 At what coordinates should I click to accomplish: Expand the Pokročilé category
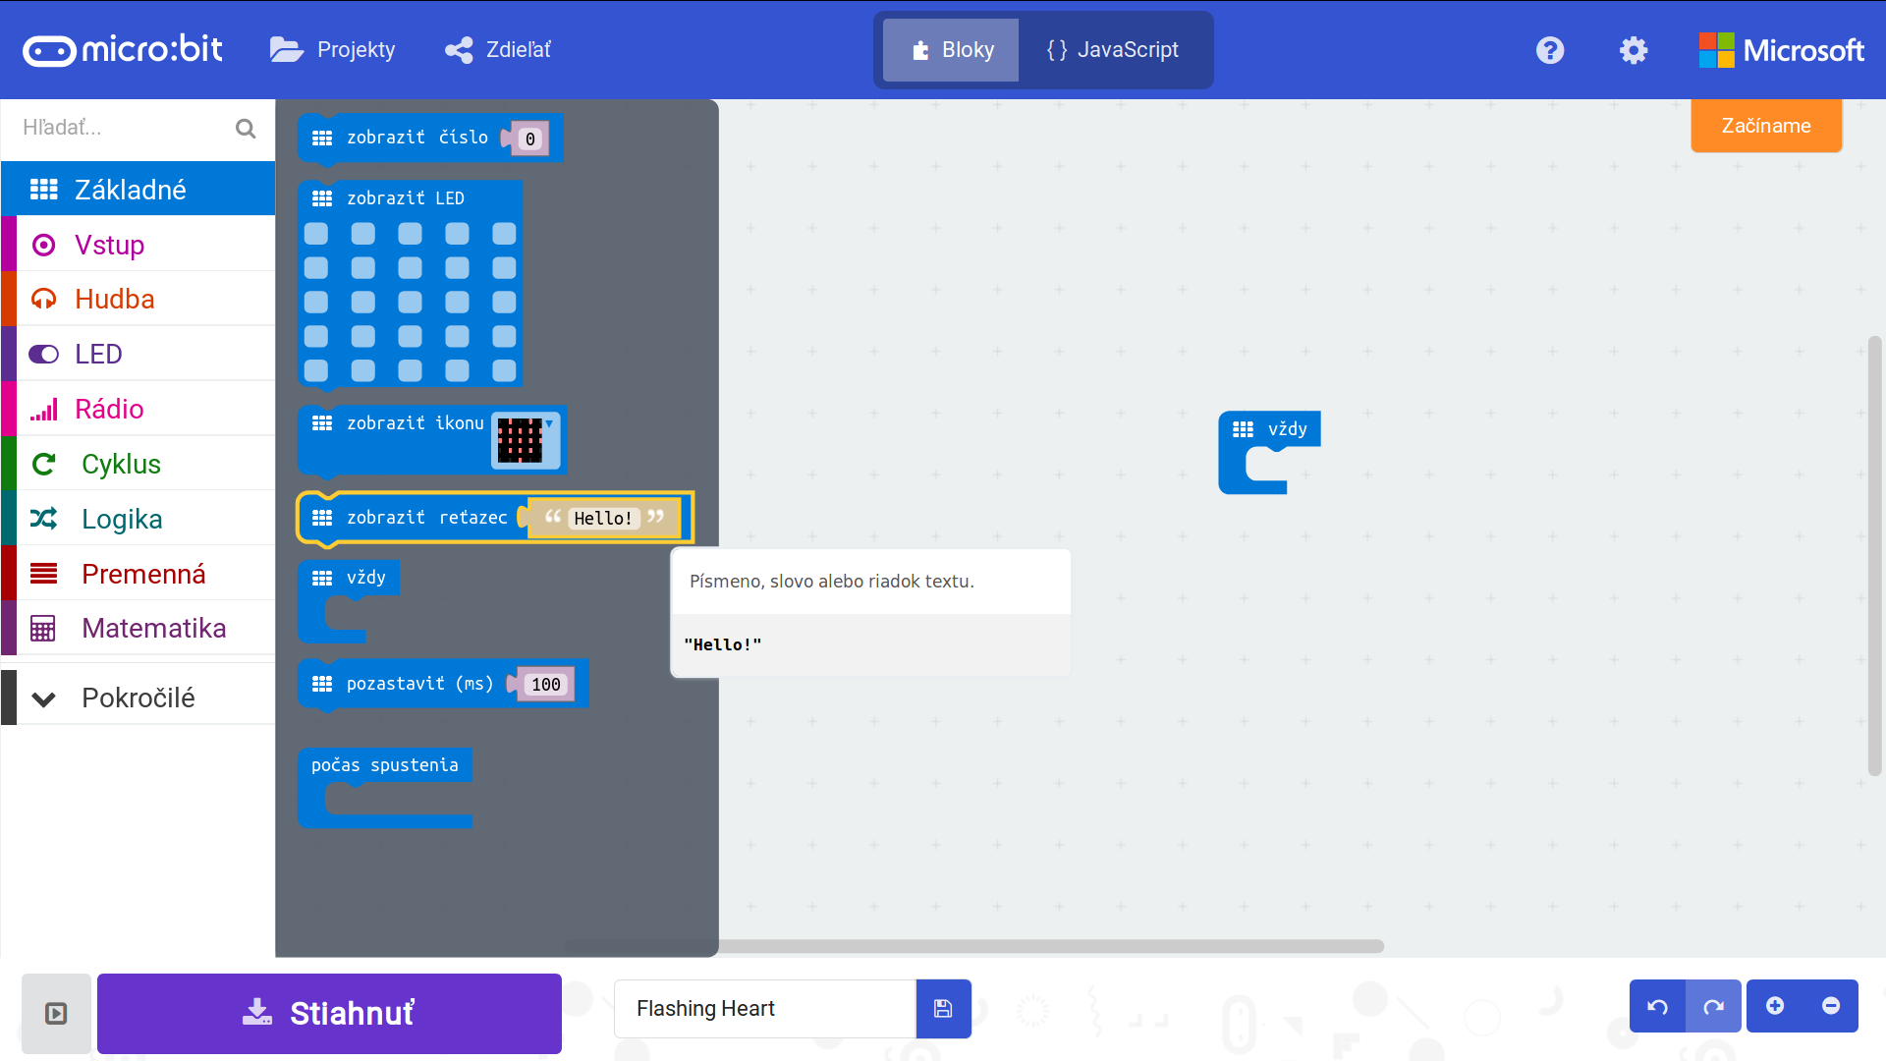(x=138, y=698)
